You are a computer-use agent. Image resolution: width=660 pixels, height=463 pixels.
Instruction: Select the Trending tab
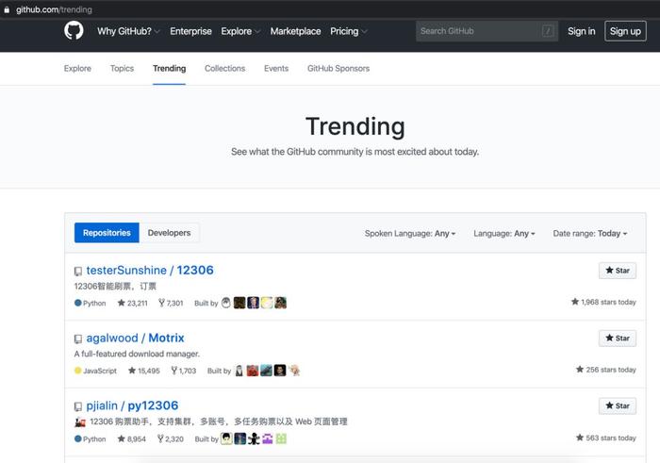pyautogui.click(x=169, y=68)
